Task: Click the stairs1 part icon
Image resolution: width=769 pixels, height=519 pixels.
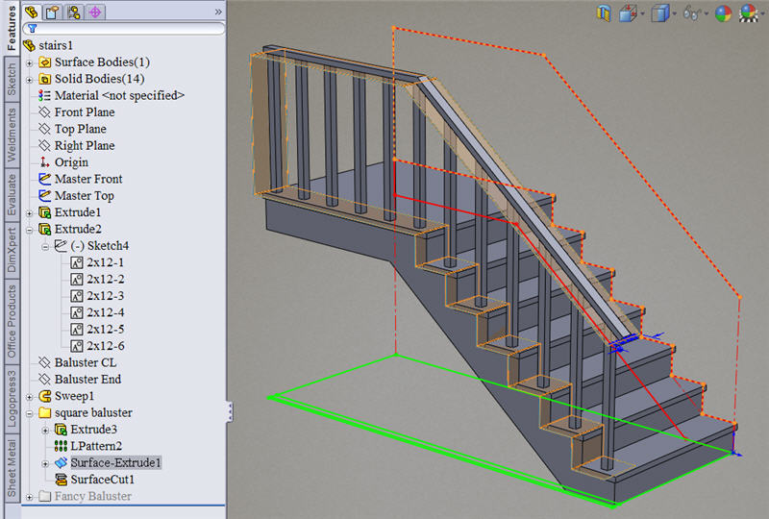Action: [29, 45]
